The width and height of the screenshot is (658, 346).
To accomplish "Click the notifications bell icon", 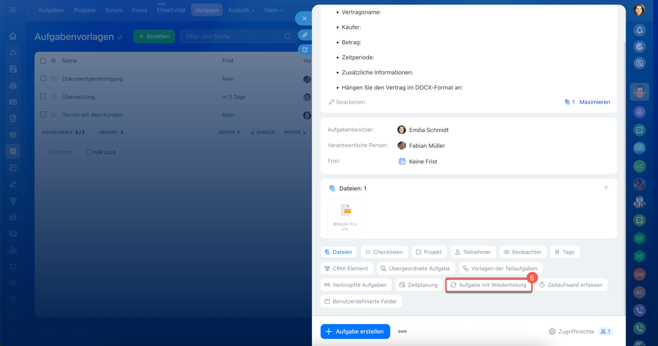I will point(639,30).
